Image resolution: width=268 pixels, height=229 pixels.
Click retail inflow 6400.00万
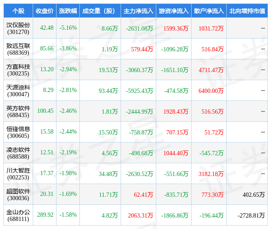point(211,91)
